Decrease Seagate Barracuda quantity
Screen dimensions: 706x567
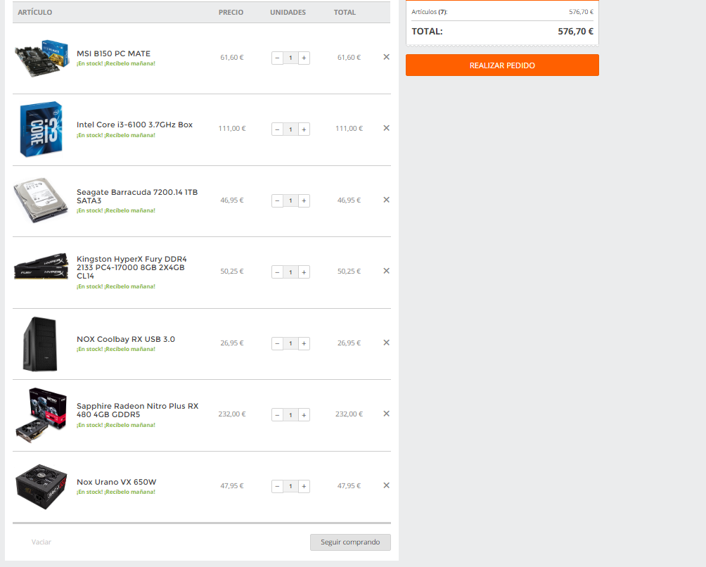click(x=277, y=201)
